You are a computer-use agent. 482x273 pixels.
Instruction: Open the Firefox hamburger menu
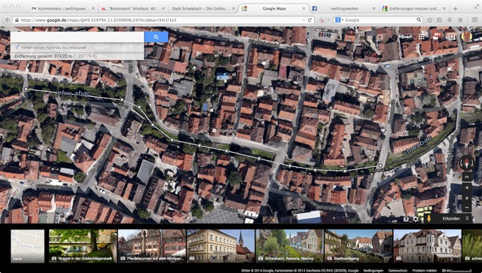(x=474, y=20)
